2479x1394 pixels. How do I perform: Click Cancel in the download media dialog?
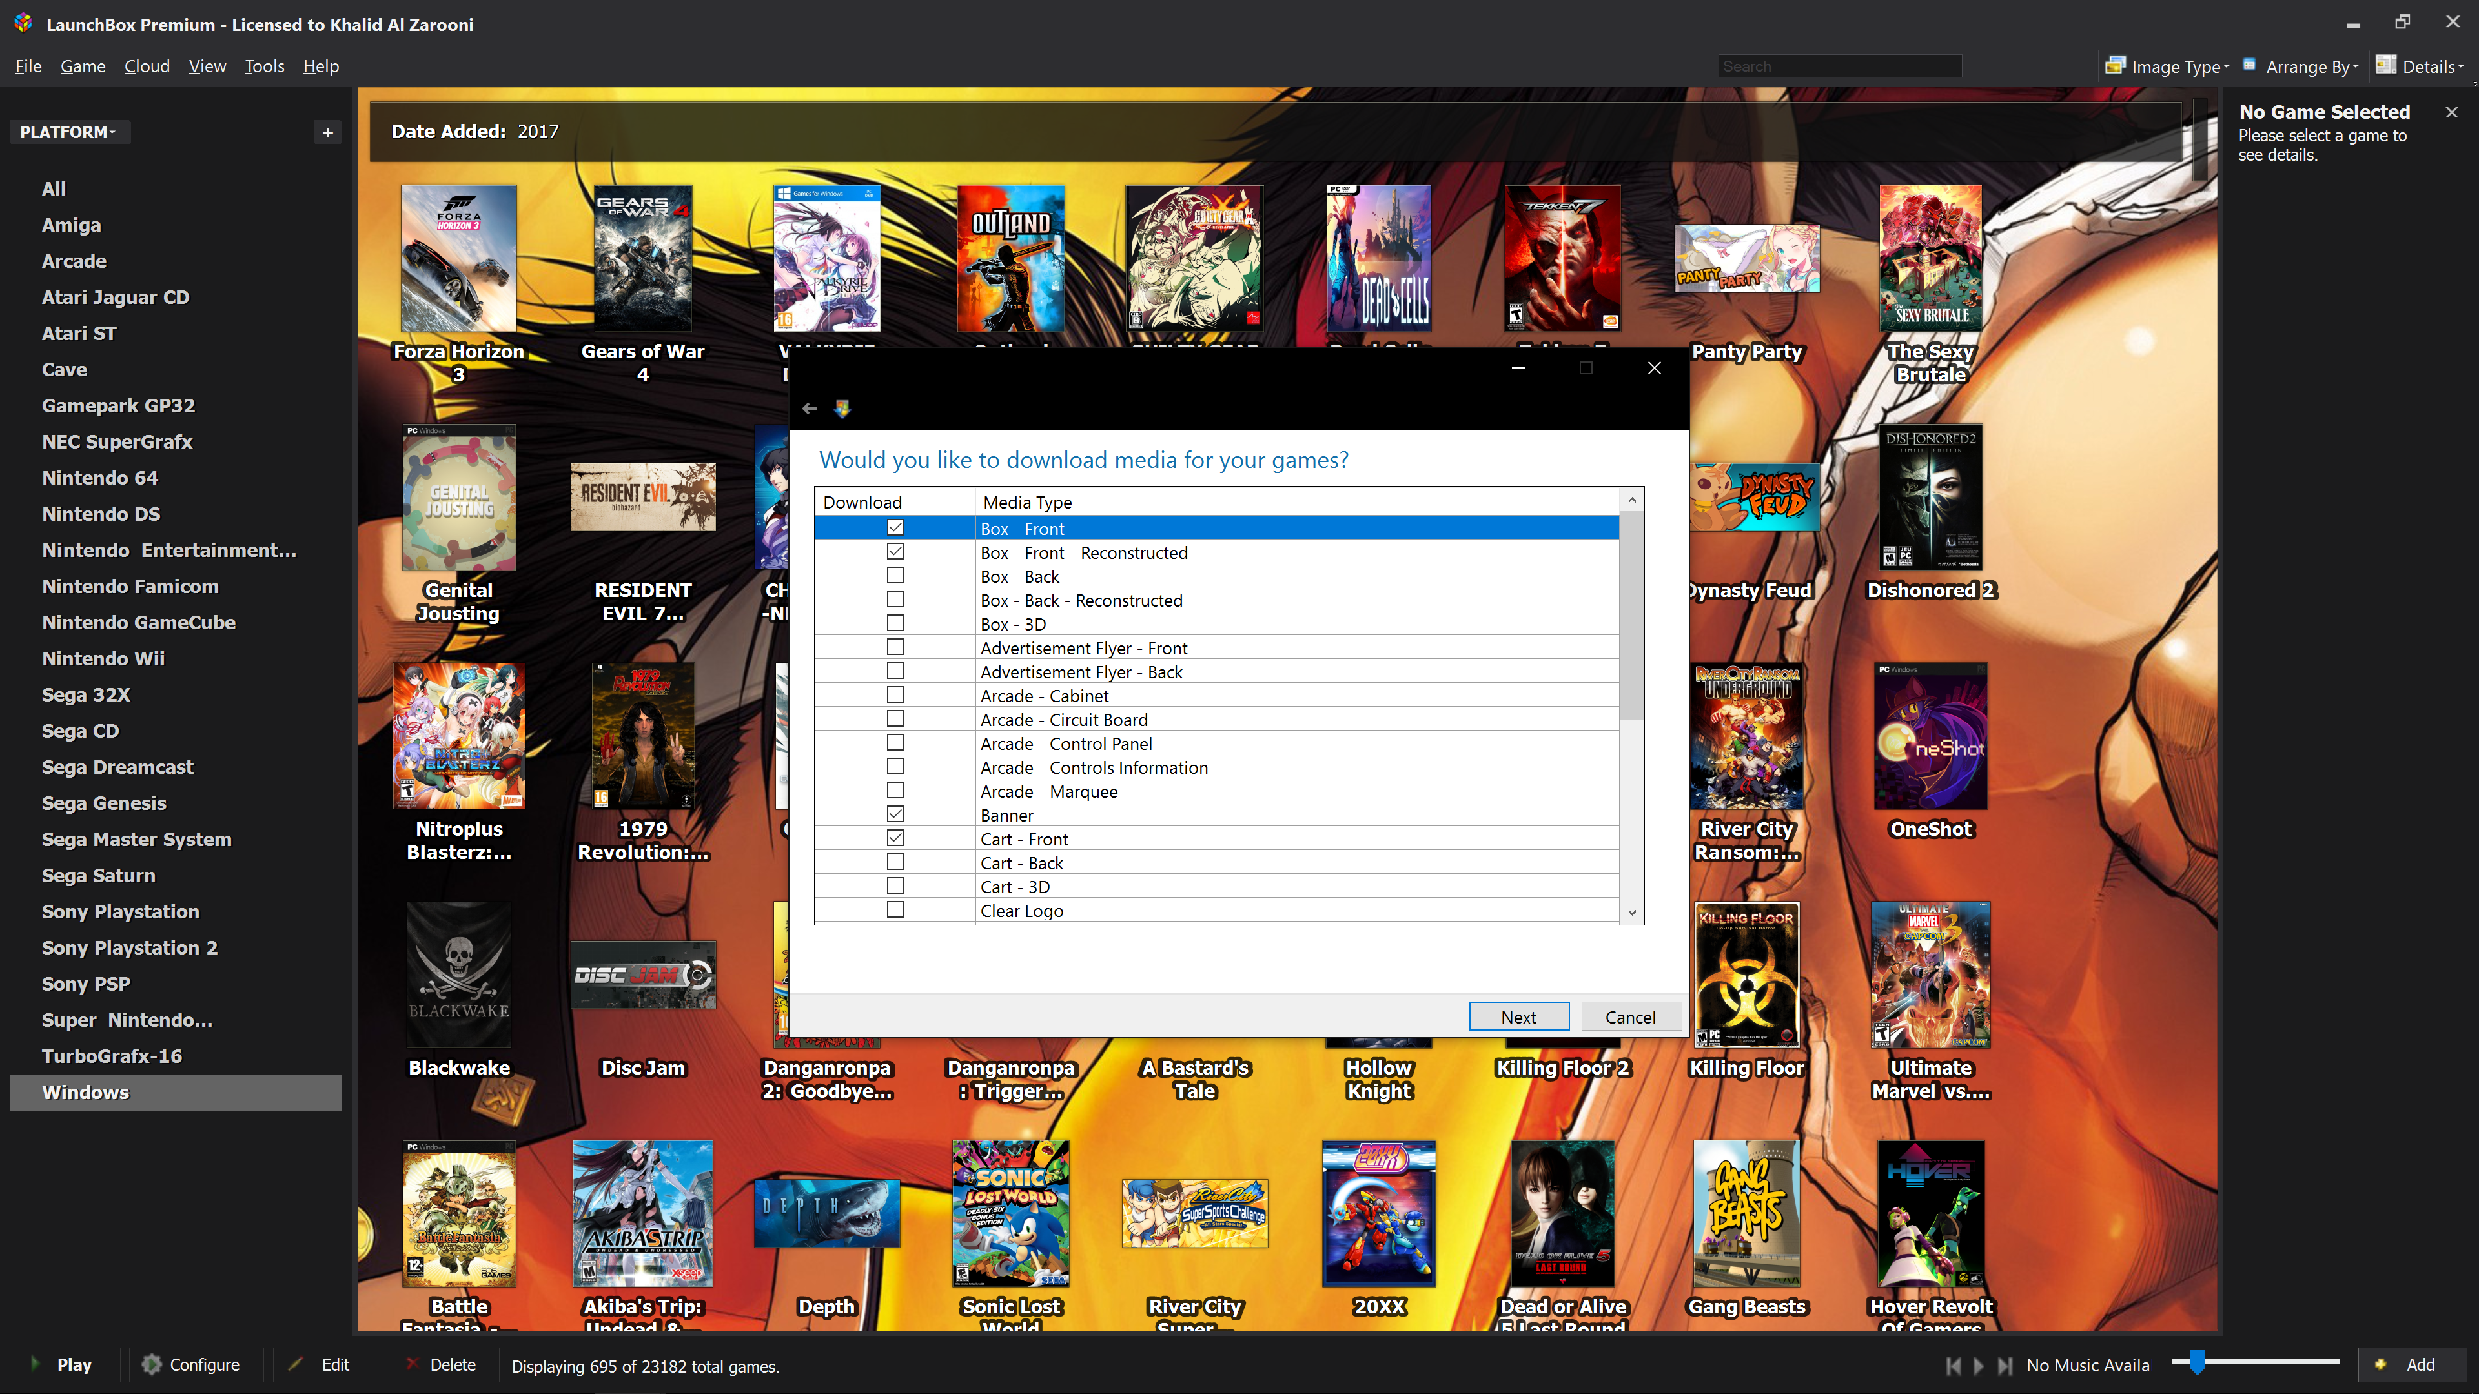pos(1631,1017)
